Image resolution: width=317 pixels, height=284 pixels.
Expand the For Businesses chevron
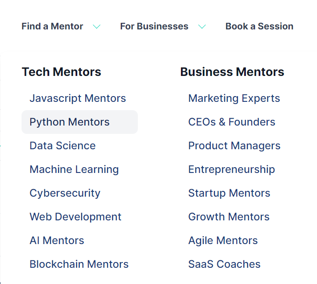click(x=202, y=27)
